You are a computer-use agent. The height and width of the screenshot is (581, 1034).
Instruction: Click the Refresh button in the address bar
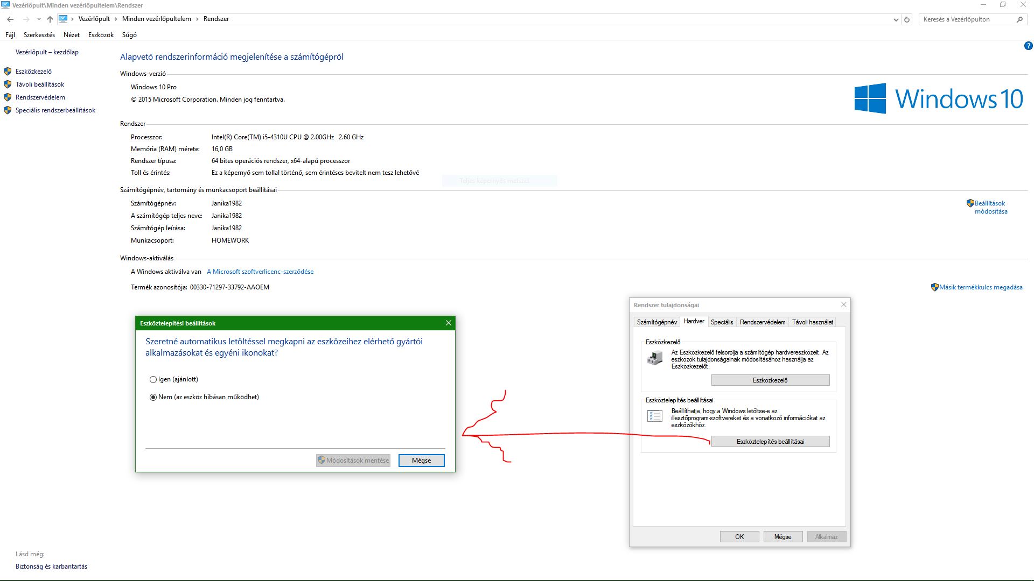pos(907,19)
